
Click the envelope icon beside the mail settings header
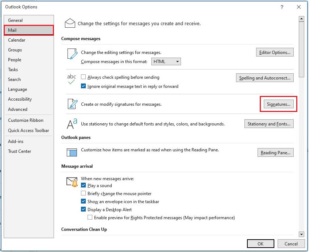(x=70, y=23)
